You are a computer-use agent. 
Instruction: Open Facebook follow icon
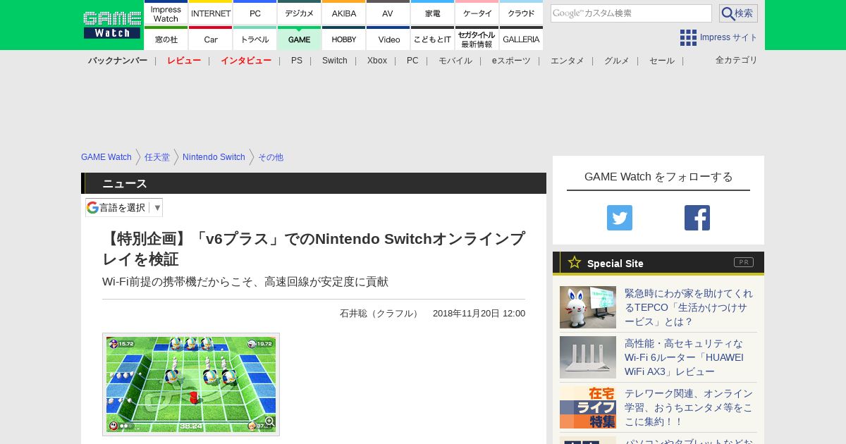[x=697, y=218]
